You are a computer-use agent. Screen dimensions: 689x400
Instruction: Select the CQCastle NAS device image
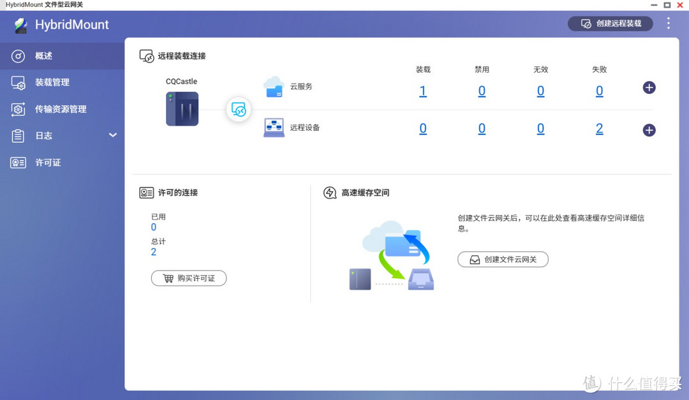point(182,108)
